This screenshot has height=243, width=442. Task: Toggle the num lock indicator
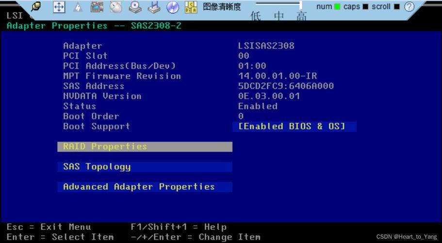click(337, 7)
